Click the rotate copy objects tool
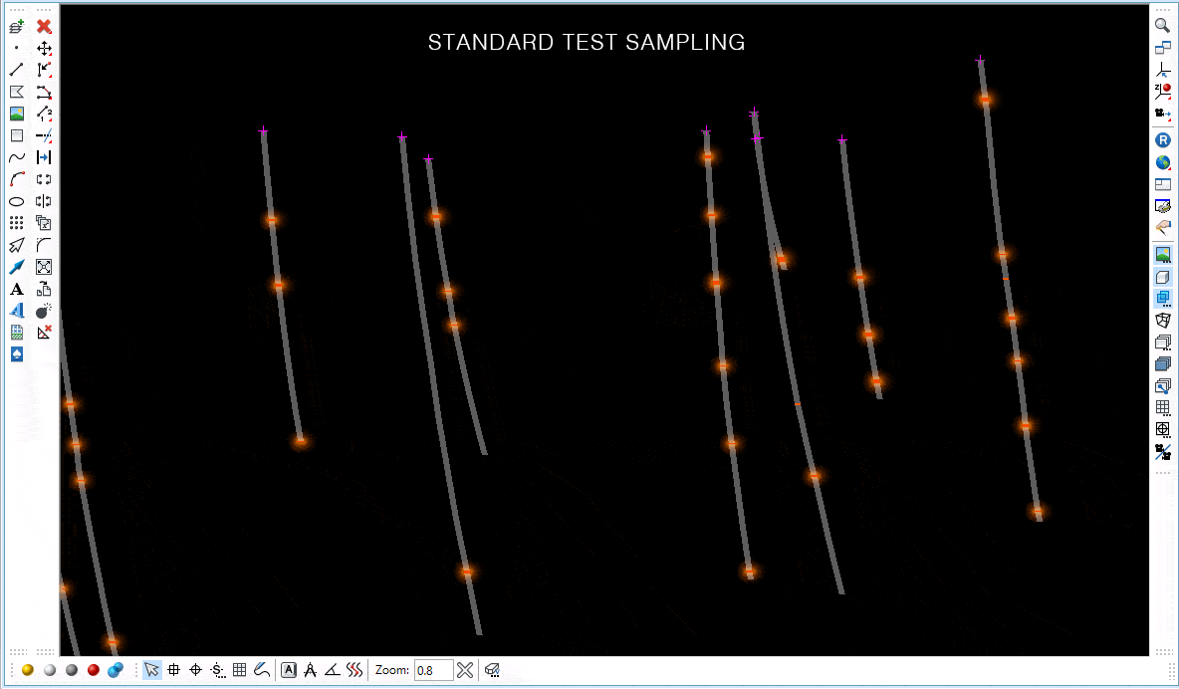The height and width of the screenshot is (689, 1179). tap(44, 289)
